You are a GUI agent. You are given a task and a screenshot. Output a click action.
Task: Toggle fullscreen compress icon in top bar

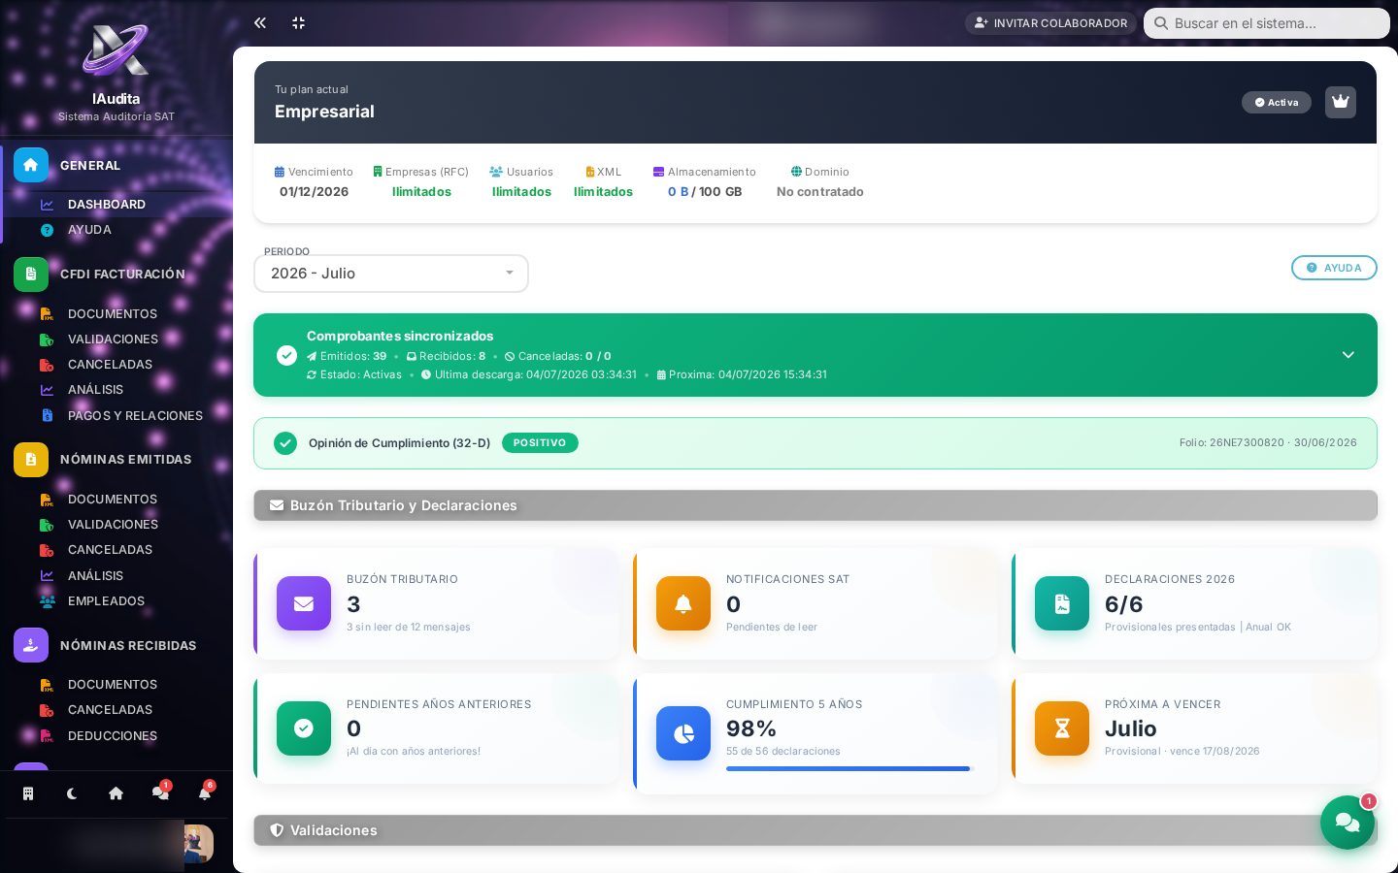coord(298,22)
